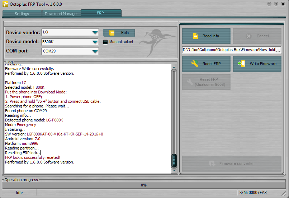Click '1. Power phone OFF;' log line
This screenshot has width=289, height=198.
point(24,97)
